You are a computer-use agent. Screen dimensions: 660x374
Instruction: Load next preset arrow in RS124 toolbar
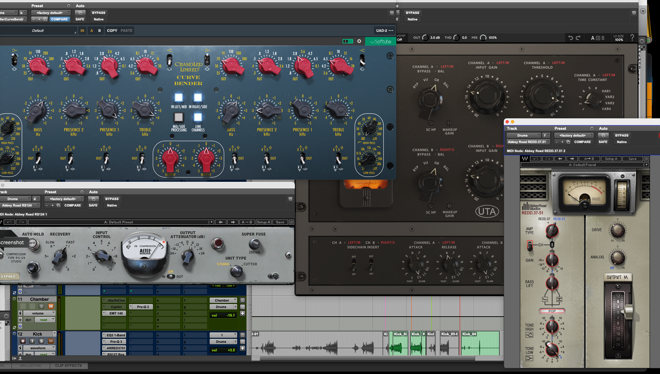[x=233, y=222]
